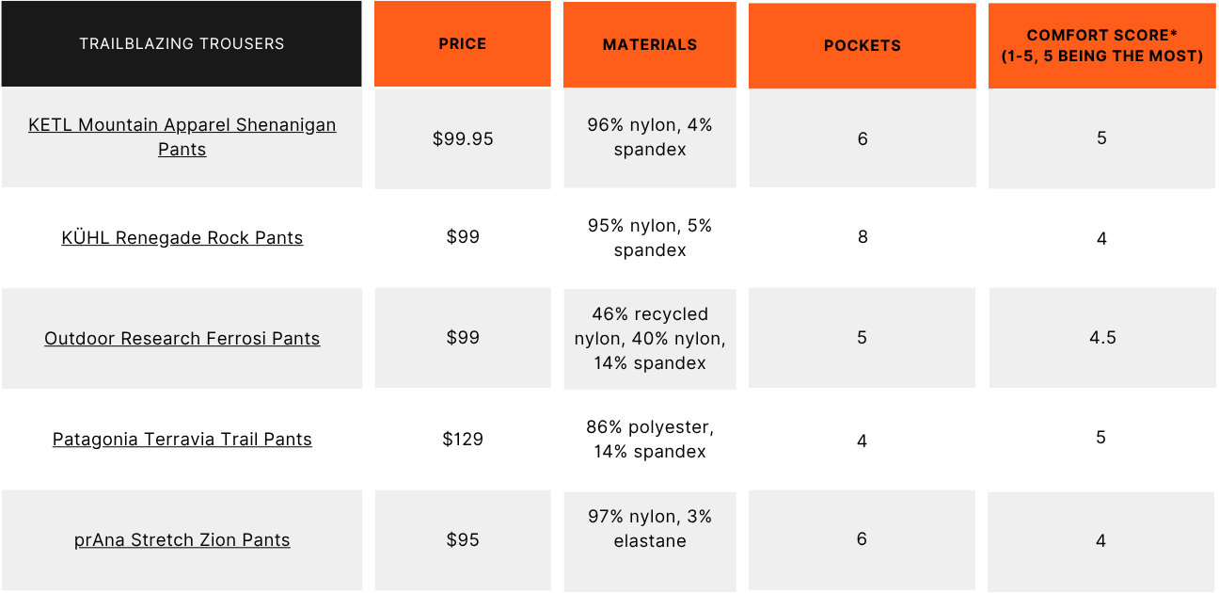Select the $95 price cell
This screenshot has height=593, width=1219.
(463, 540)
